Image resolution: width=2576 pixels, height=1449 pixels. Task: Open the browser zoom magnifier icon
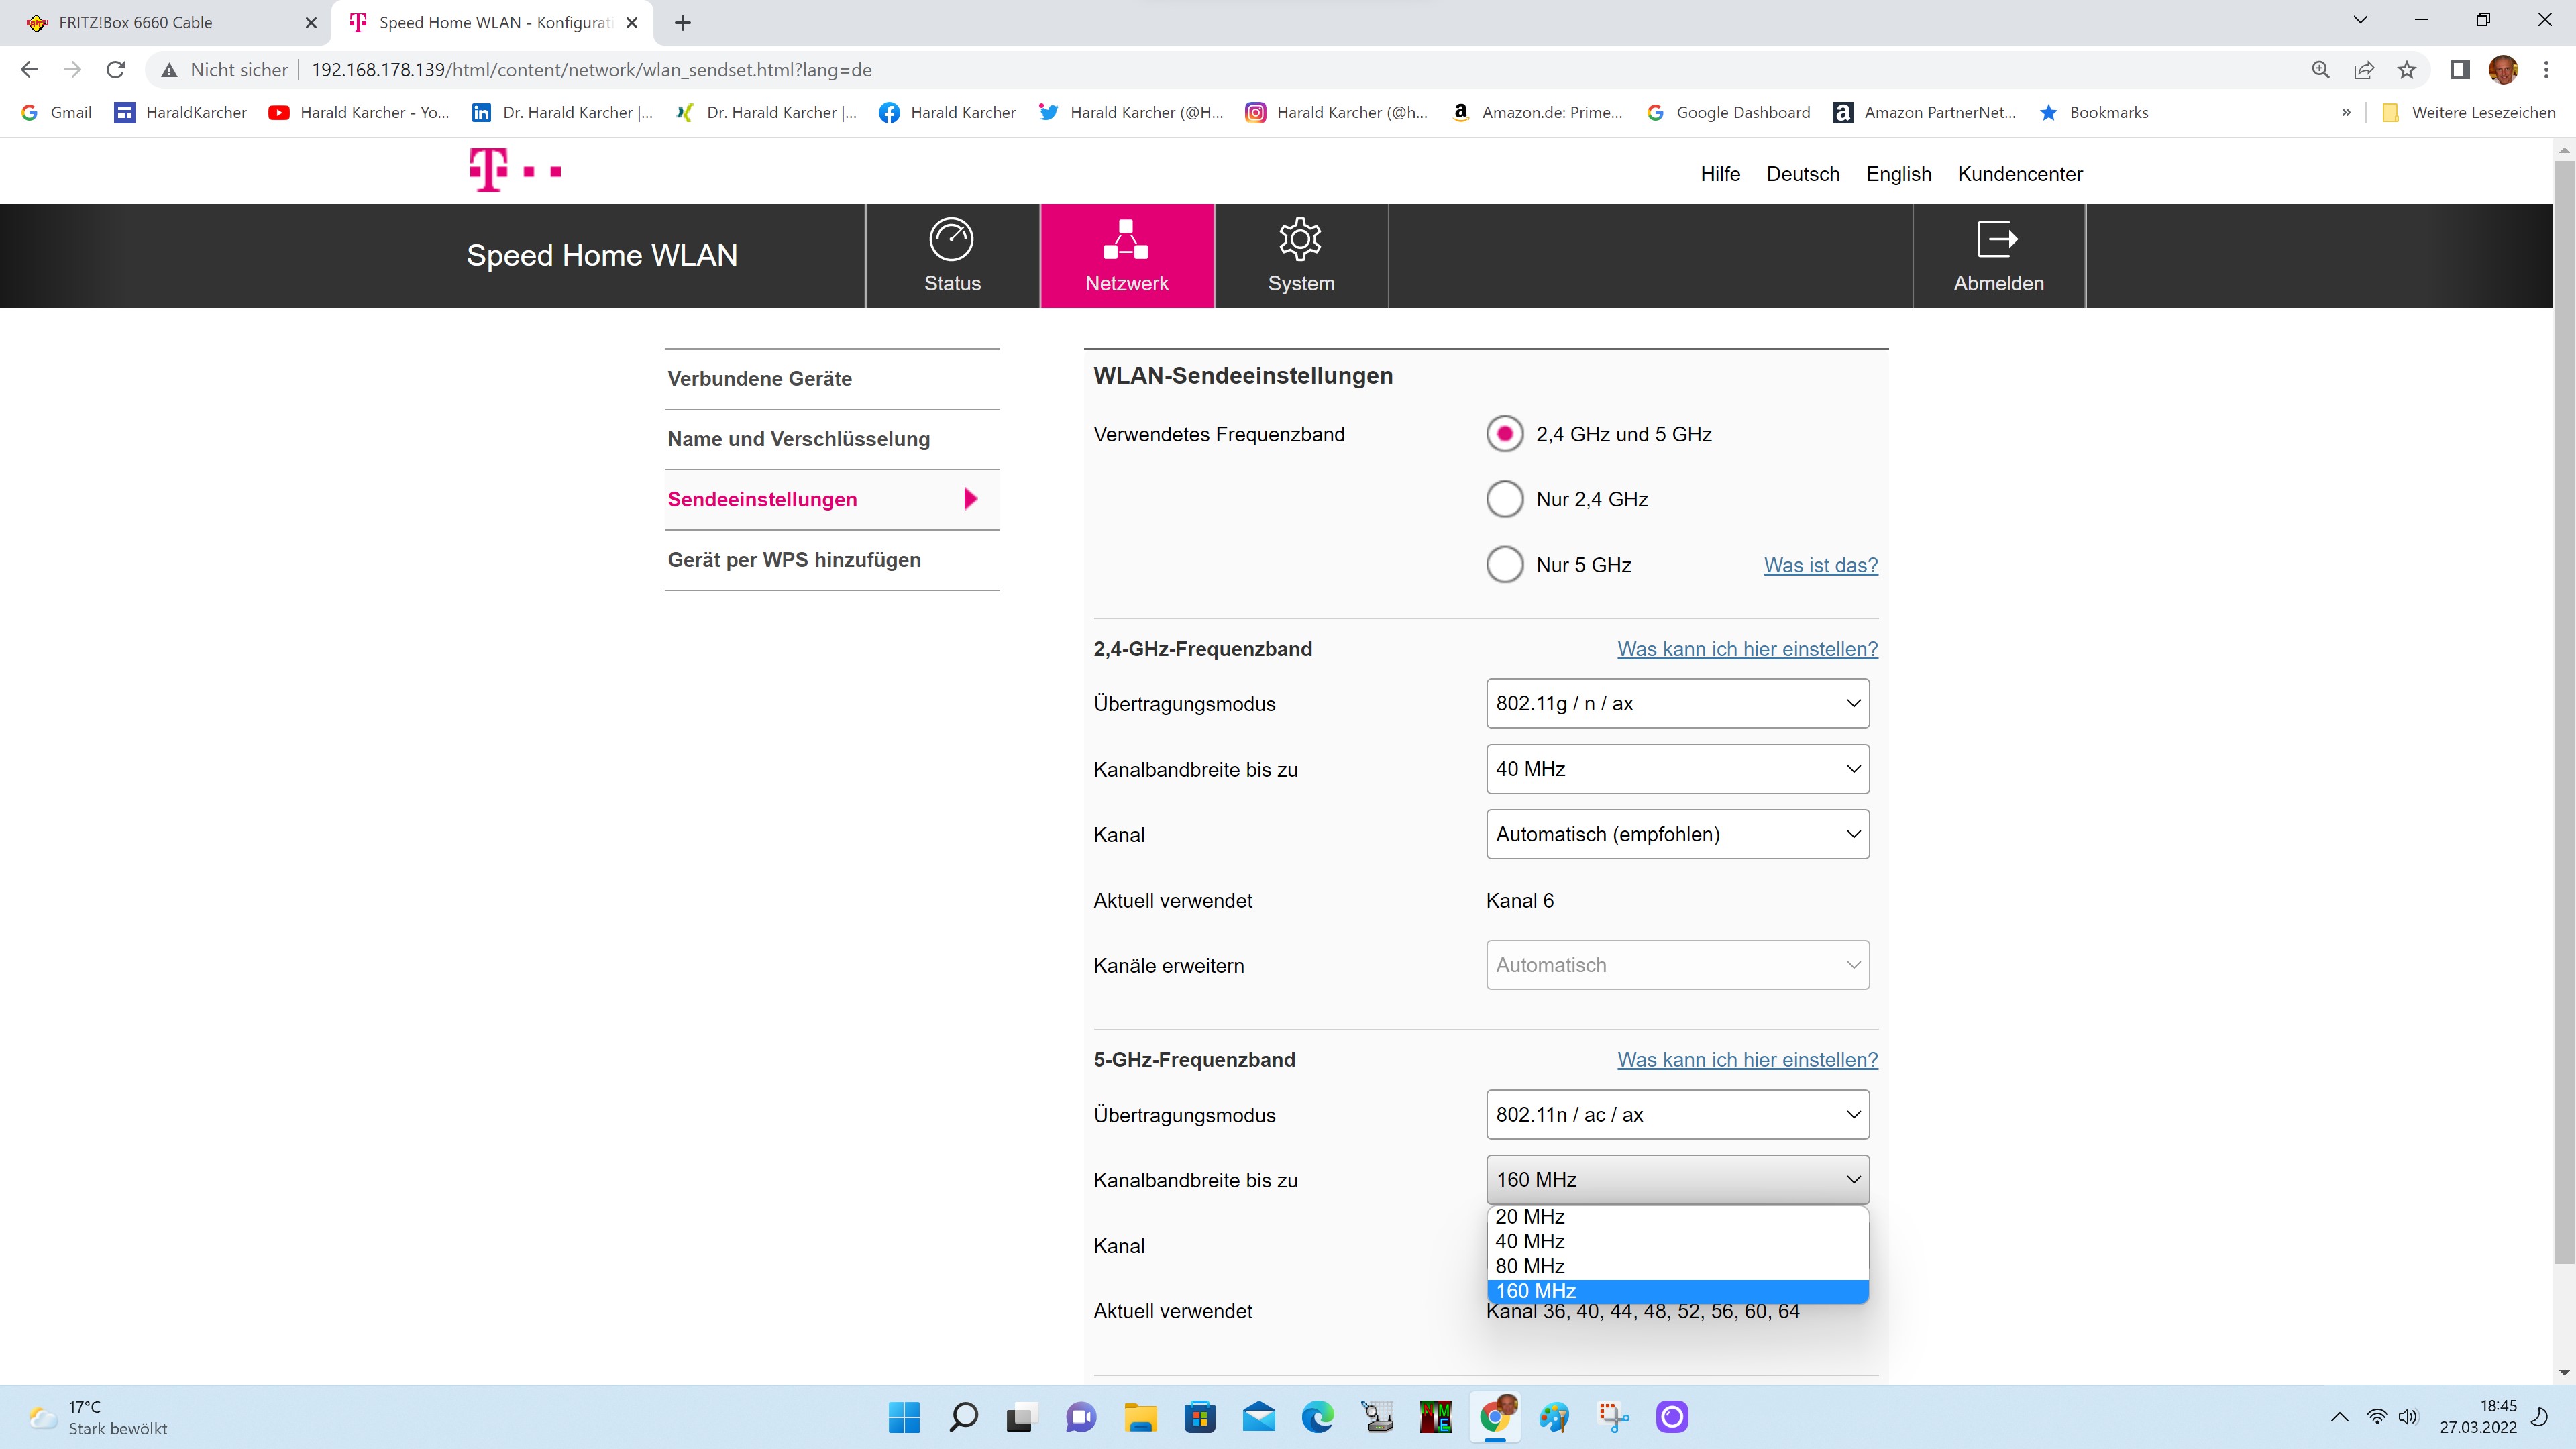2320,70
